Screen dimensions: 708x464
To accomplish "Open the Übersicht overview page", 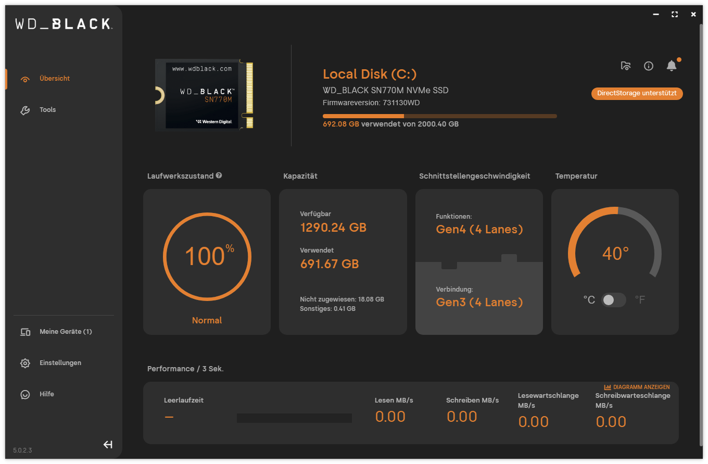I will coord(55,79).
